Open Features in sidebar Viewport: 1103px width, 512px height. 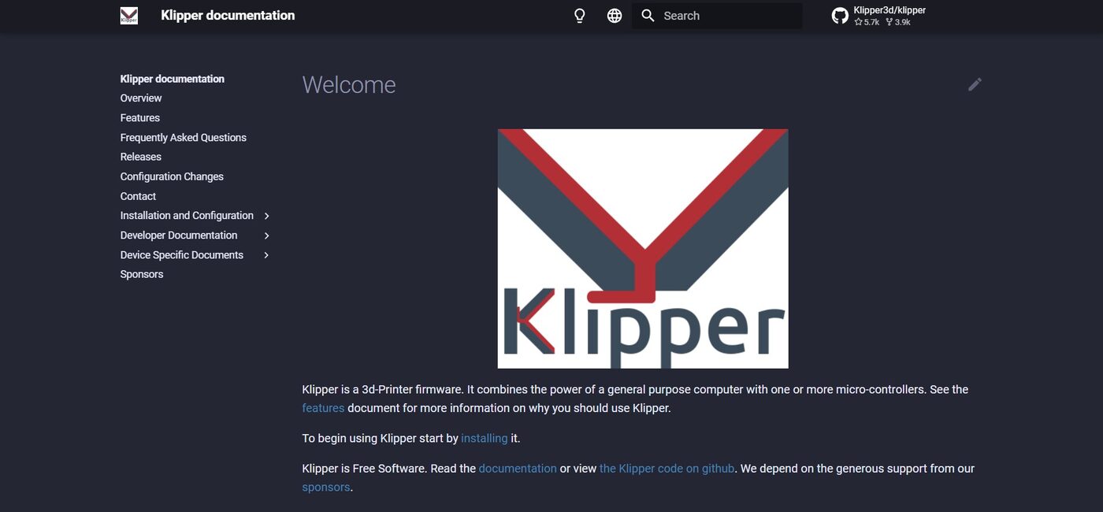tap(140, 118)
